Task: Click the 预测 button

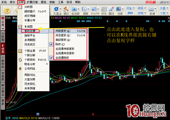Action: pyautogui.click(x=140, y=13)
